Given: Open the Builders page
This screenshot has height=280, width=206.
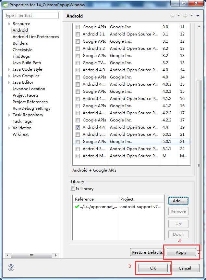Looking at the screenshot, I should coord(20,43).
